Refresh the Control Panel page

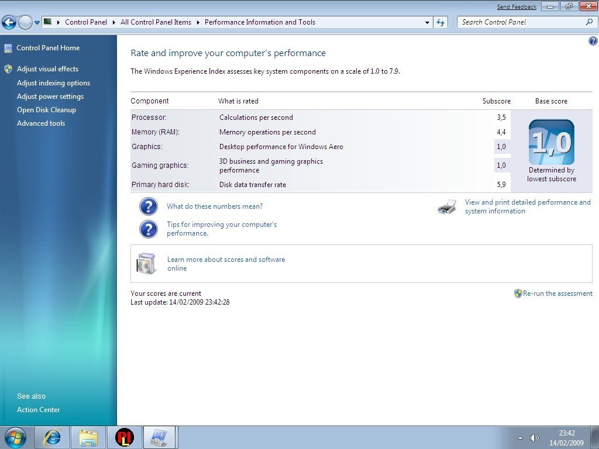(x=440, y=23)
